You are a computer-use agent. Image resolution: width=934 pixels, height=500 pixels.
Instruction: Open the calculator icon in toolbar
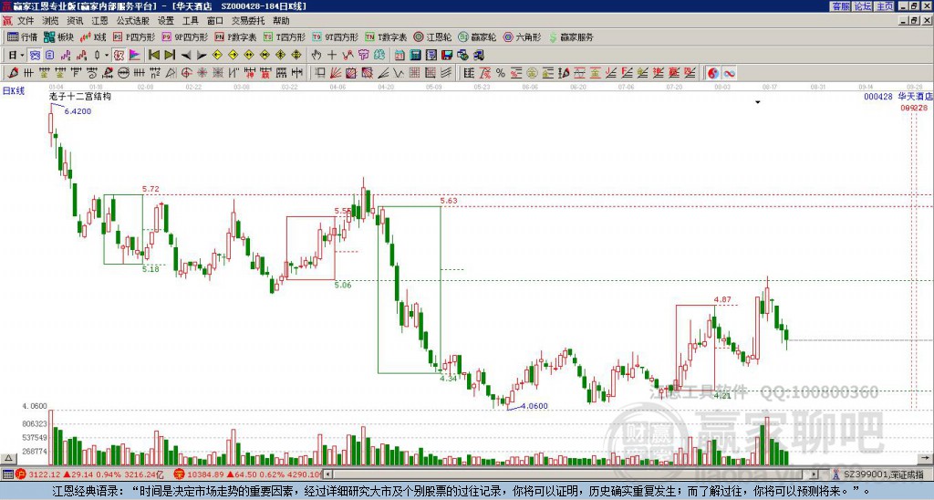coord(415,56)
